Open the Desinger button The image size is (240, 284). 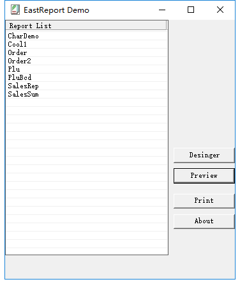coord(204,155)
